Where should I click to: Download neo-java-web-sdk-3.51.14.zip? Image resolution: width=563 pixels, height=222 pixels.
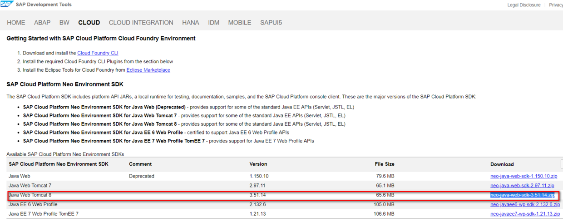tap(522, 195)
